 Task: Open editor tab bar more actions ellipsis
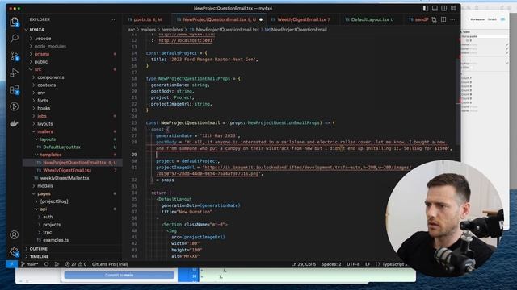point(452,19)
